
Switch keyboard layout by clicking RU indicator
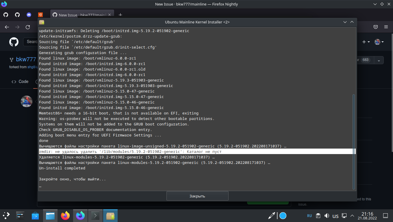(309, 216)
